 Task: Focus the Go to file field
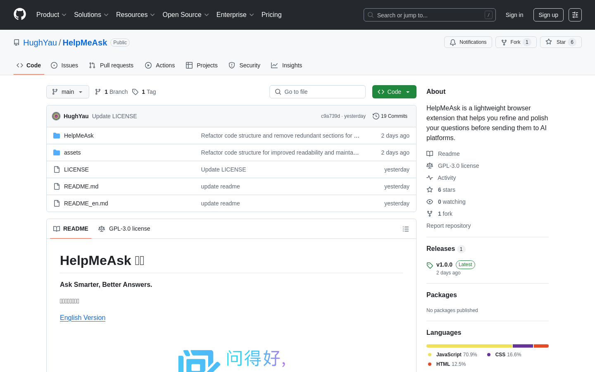pyautogui.click(x=317, y=92)
